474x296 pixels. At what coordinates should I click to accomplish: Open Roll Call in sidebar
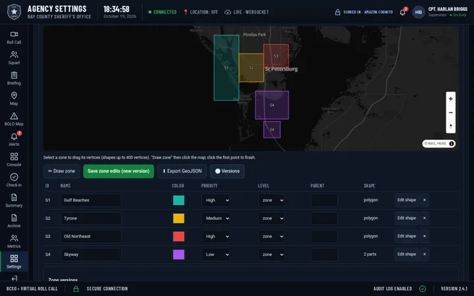[x=14, y=37]
